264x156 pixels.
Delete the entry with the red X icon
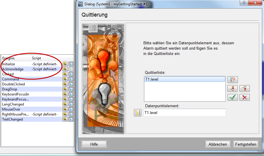click(x=245, y=97)
